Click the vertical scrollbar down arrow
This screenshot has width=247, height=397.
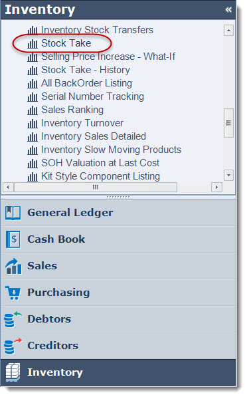228,175
